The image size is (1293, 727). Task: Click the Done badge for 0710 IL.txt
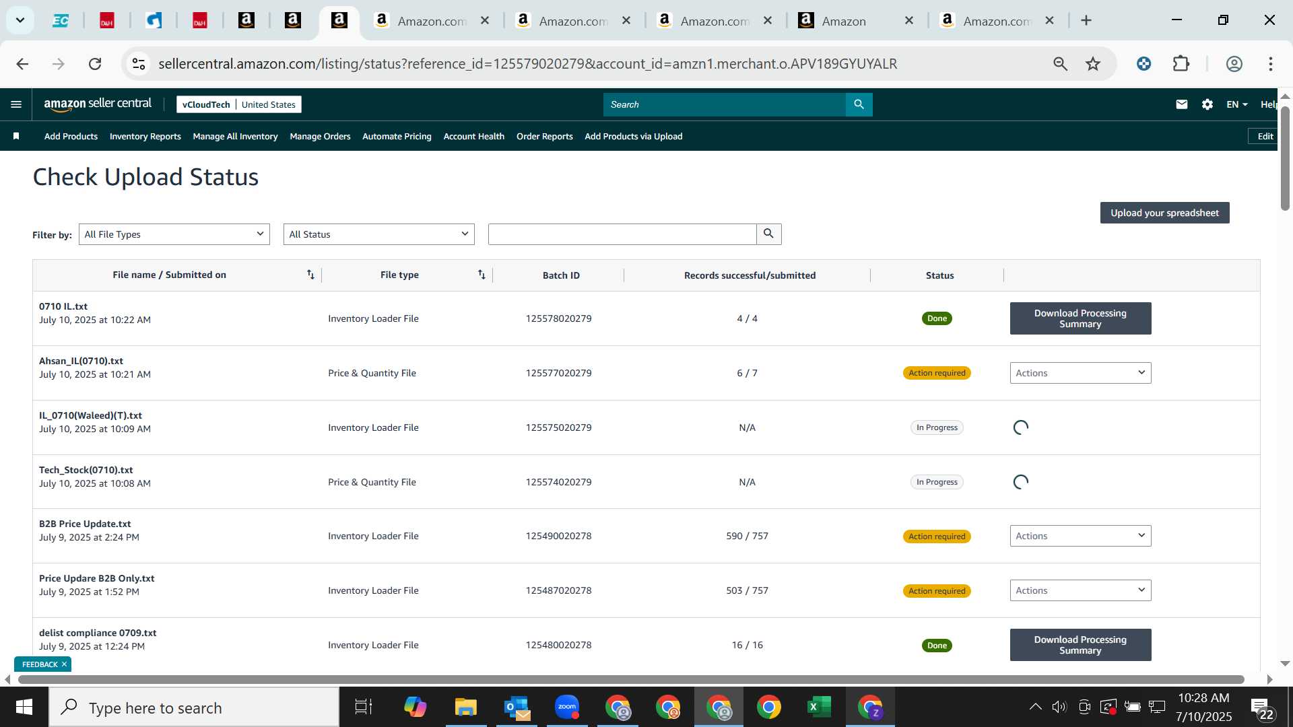pyautogui.click(x=937, y=318)
